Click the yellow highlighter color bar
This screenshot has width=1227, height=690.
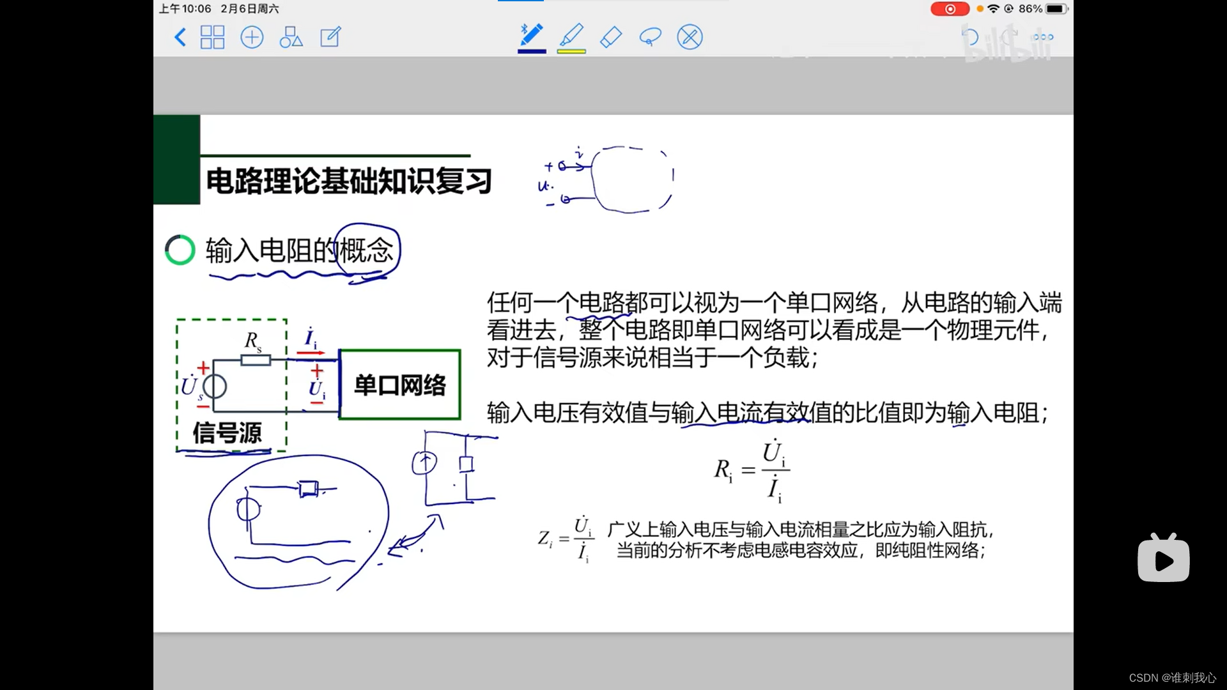pyautogui.click(x=571, y=51)
